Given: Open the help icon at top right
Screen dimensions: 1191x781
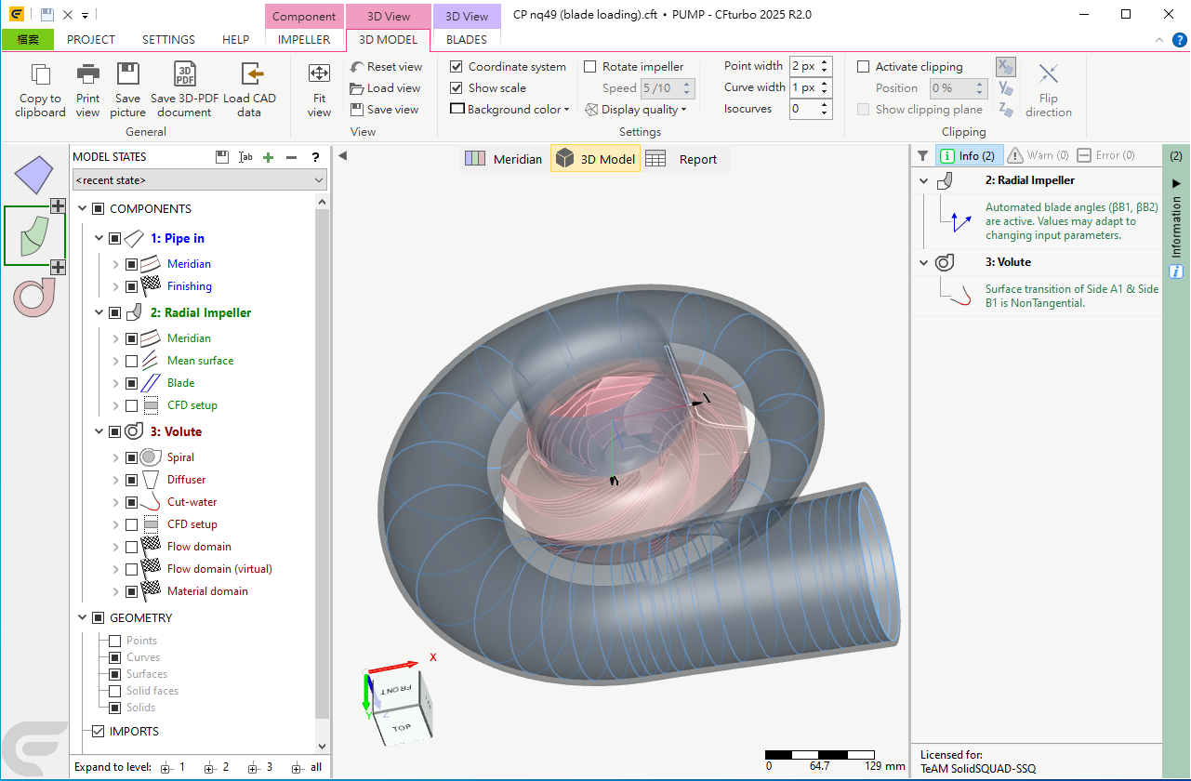Looking at the screenshot, I should [1179, 40].
